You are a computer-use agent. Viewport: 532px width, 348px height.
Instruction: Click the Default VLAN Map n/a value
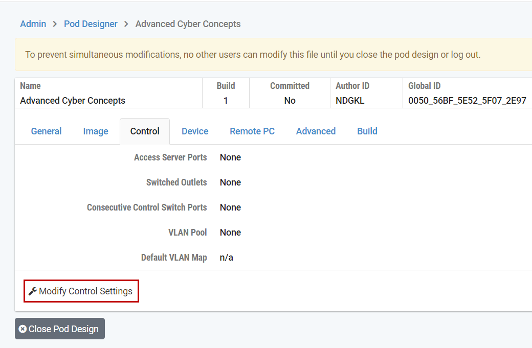pyautogui.click(x=226, y=258)
